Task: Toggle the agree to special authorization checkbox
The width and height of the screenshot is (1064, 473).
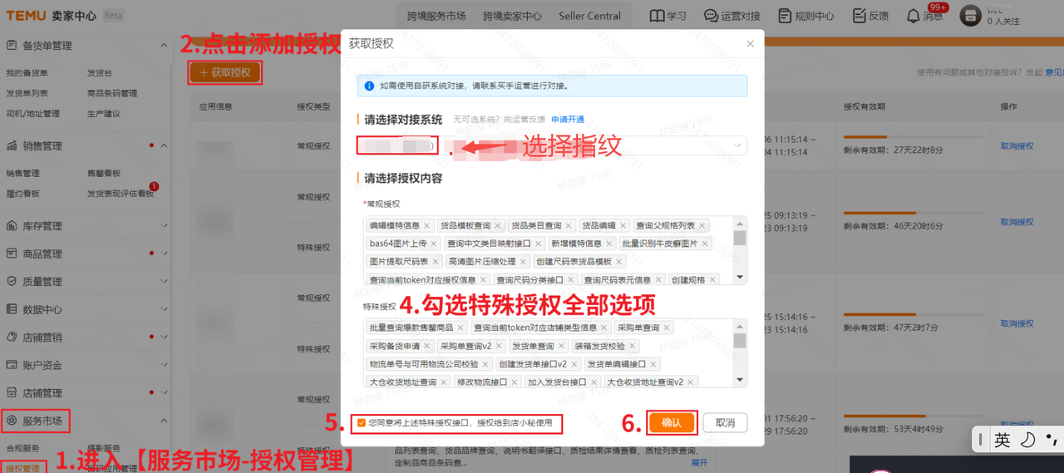Action: point(362,423)
